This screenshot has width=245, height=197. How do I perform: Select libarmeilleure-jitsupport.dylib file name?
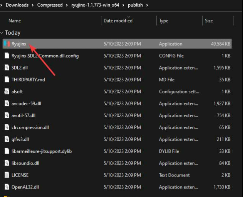[42, 151]
